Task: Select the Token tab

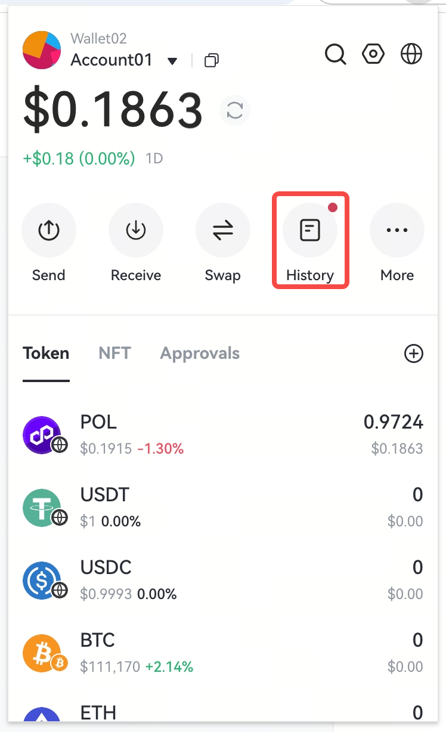Action: tap(46, 353)
